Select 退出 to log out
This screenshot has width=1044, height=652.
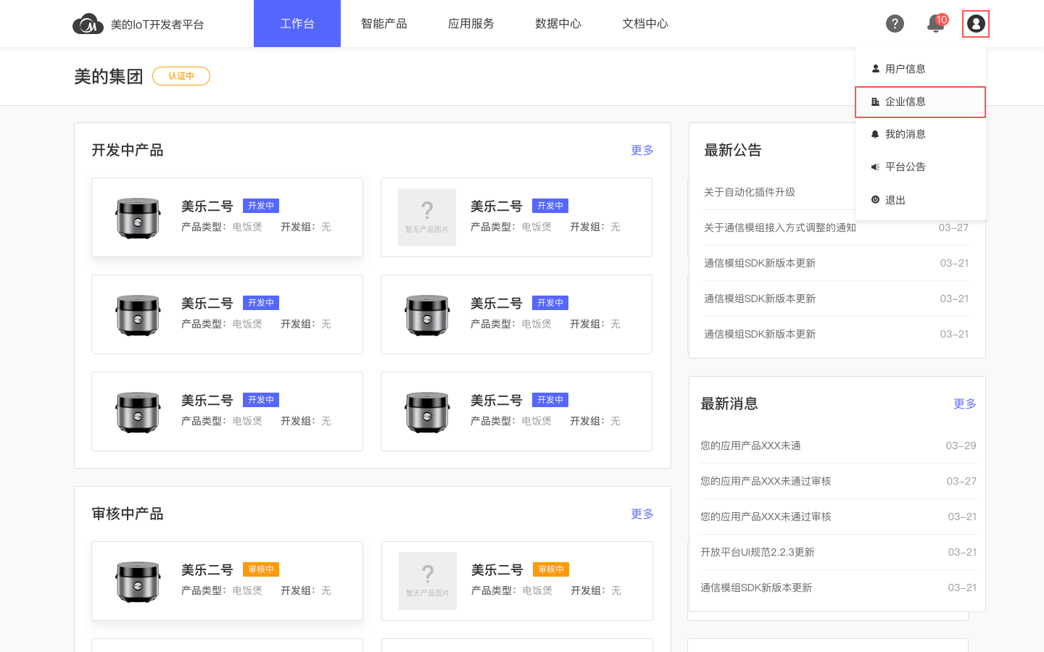[921, 200]
